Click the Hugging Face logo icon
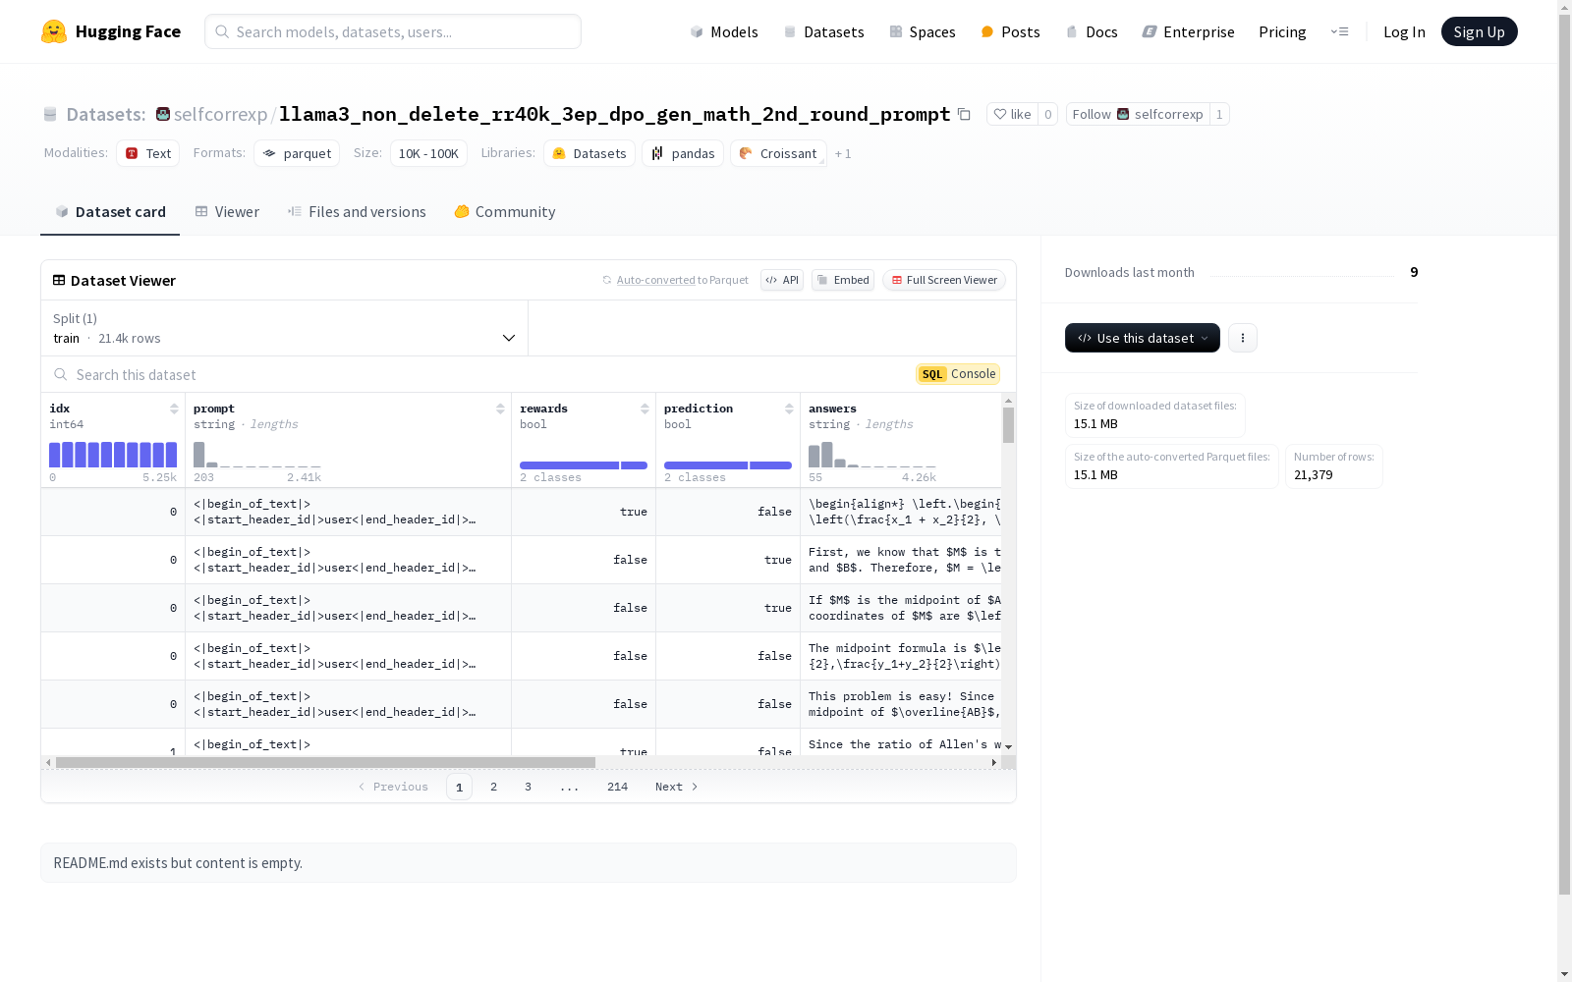Image resolution: width=1572 pixels, height=982 pixels. [x=54, y=31]
